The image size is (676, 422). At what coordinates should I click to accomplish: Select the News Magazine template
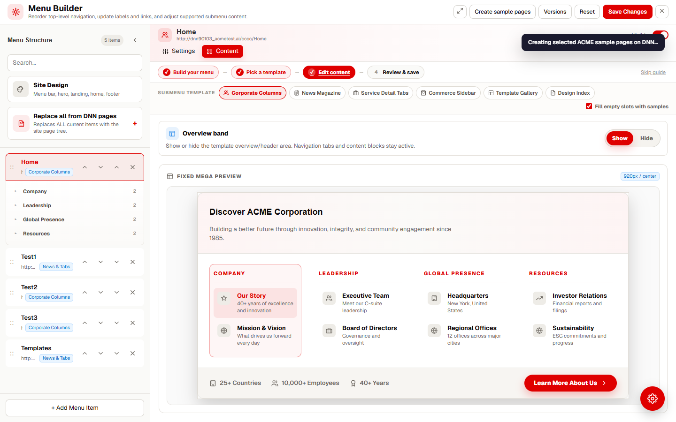click(317, 93)
